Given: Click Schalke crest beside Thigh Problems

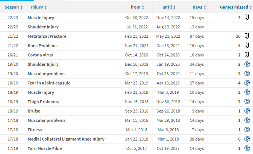Looking at the screenshot, I should [x=247, y=102].
